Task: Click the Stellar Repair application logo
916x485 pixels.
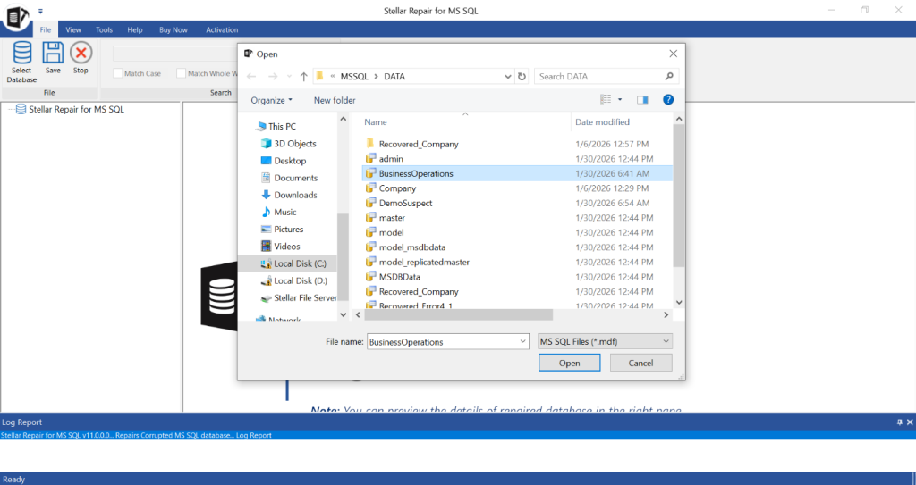Action: [16, 16]
